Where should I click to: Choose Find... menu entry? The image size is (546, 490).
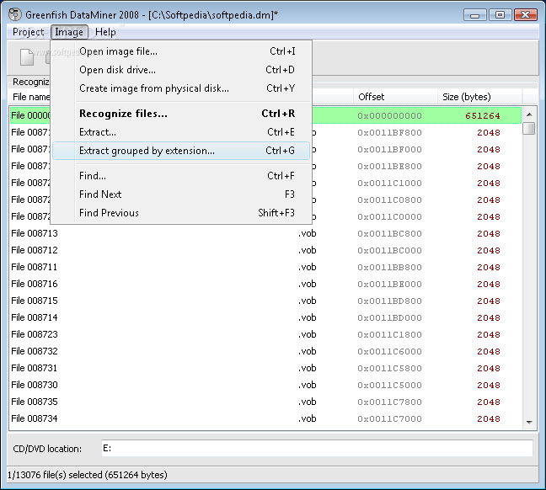click(181, 176)
